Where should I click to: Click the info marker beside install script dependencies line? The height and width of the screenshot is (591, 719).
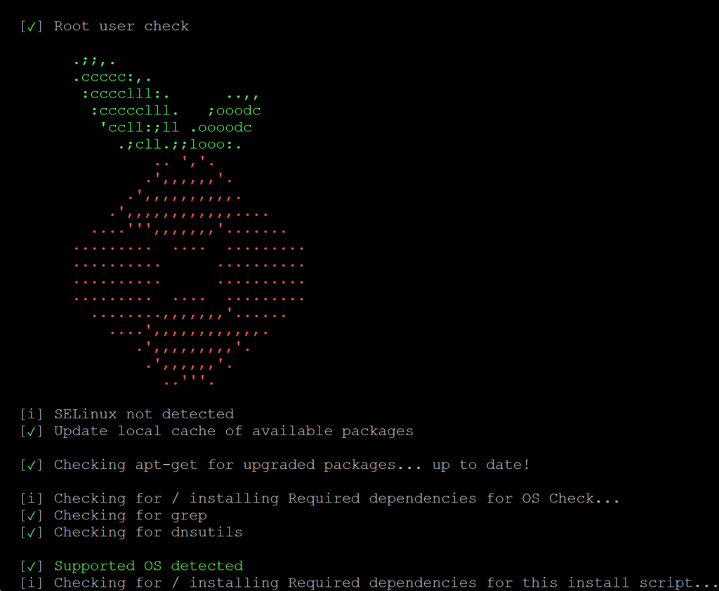(x=31, y=583)
